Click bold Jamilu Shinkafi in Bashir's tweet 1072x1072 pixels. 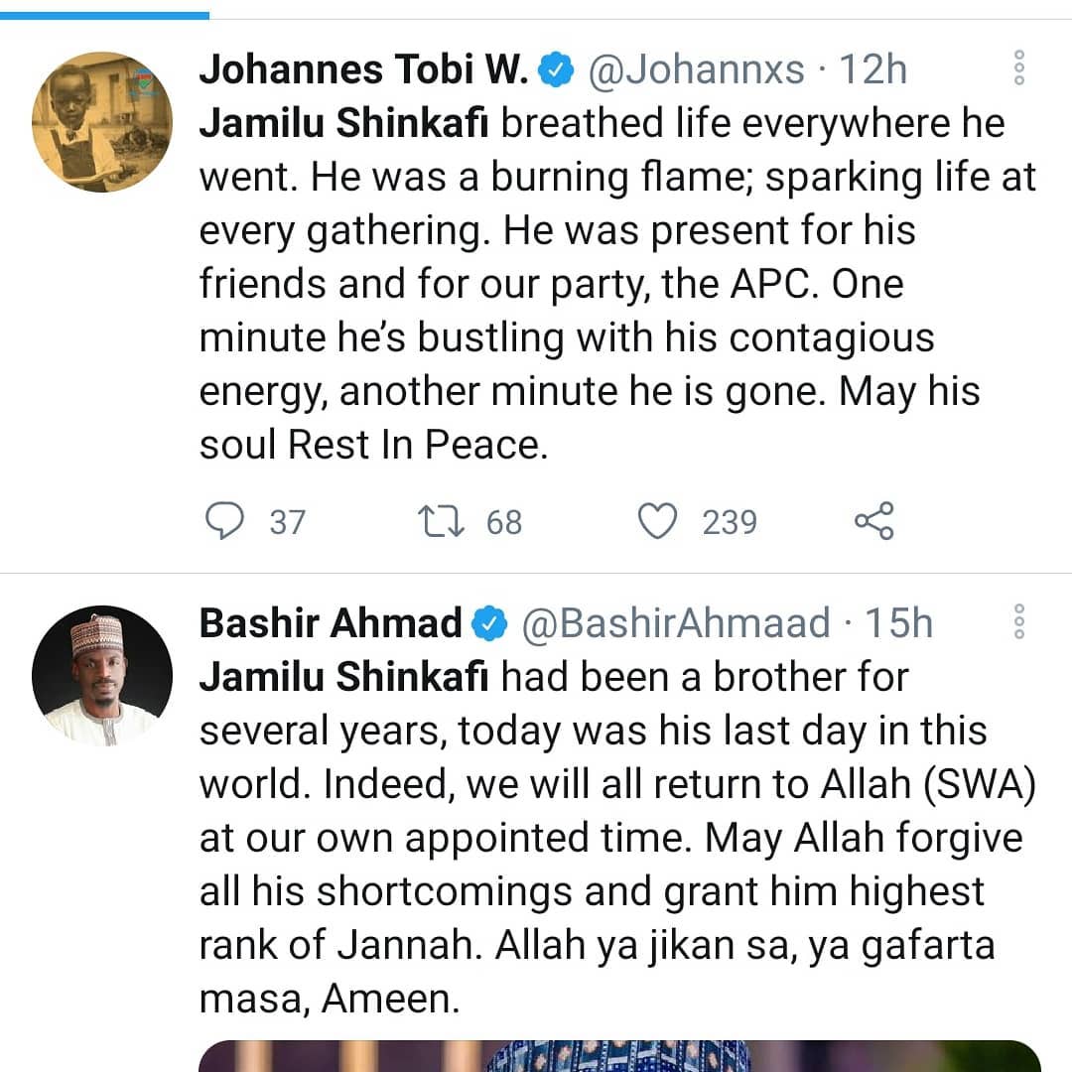point(343,677)
